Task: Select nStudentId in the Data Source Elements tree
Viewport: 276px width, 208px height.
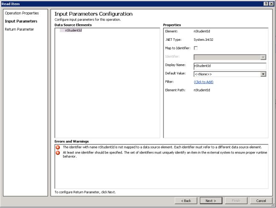Action: click(x=73, y=30)
